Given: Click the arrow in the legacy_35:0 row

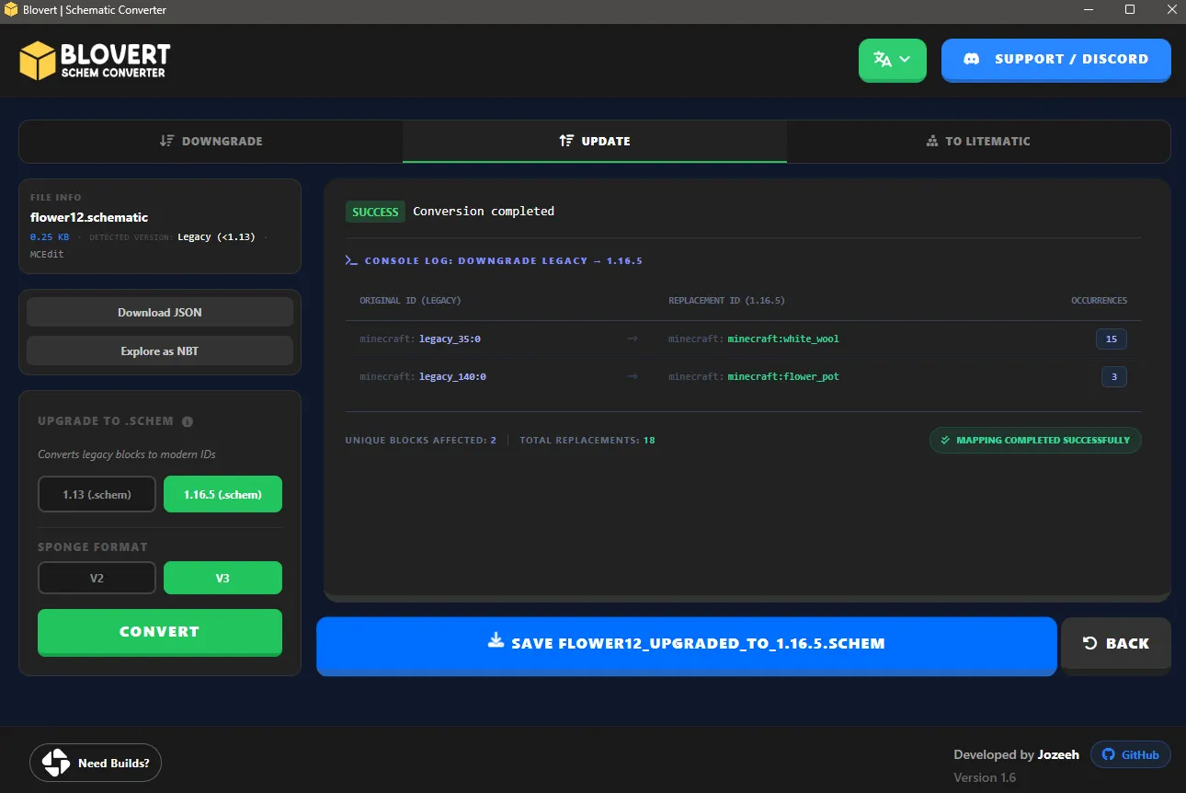Looking at the screenshot, I should 633,339.
